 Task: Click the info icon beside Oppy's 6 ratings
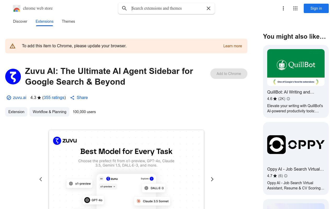point(286,176)
